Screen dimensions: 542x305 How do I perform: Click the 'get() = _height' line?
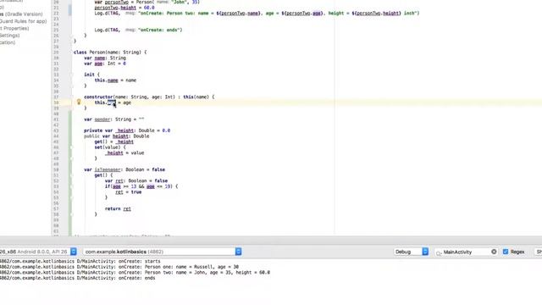coord(113,141)
